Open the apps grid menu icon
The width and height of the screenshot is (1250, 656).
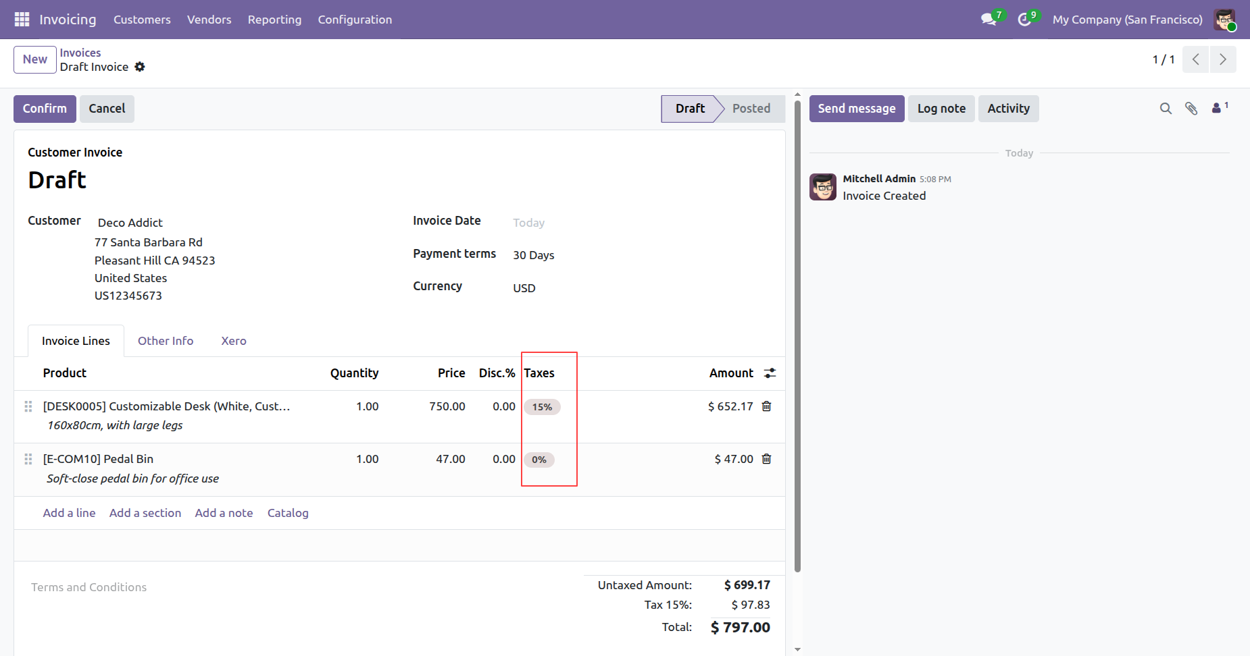tap(22, 20)
